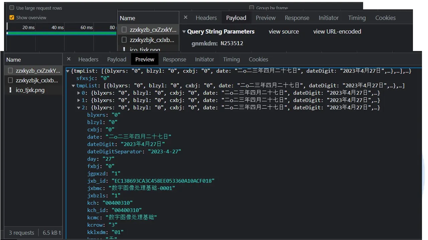The width and height of the screenshot is (428, 240).
Task: Open the Timing tab in upper panel
Action: pos(357,18)
